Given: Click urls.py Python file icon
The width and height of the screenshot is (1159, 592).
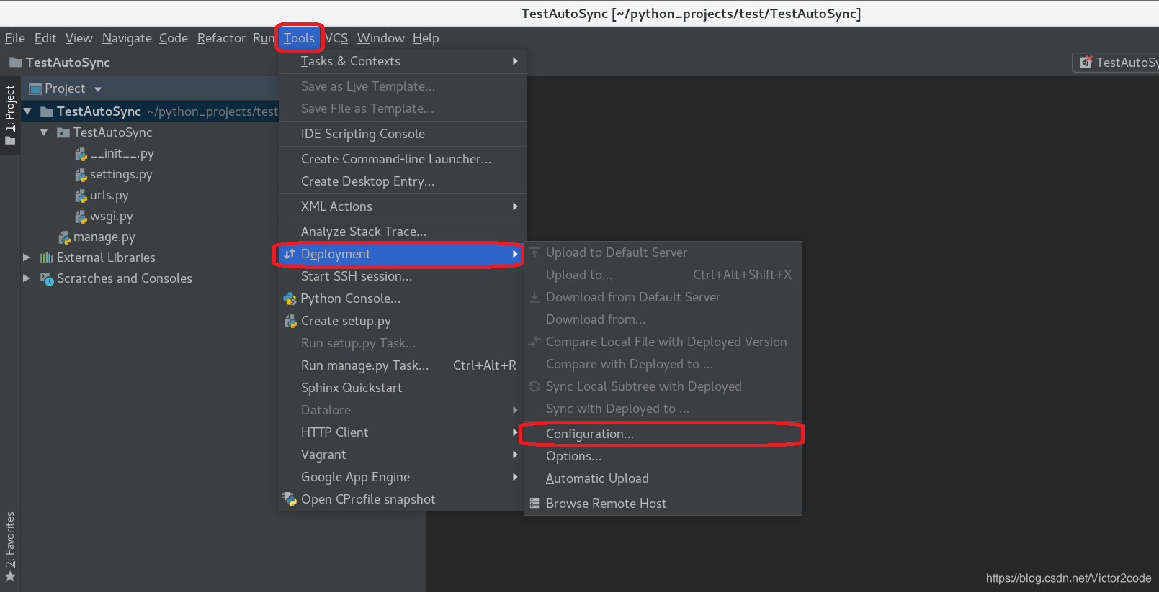Looking at the screenshot, I should [x=81, y=196].
